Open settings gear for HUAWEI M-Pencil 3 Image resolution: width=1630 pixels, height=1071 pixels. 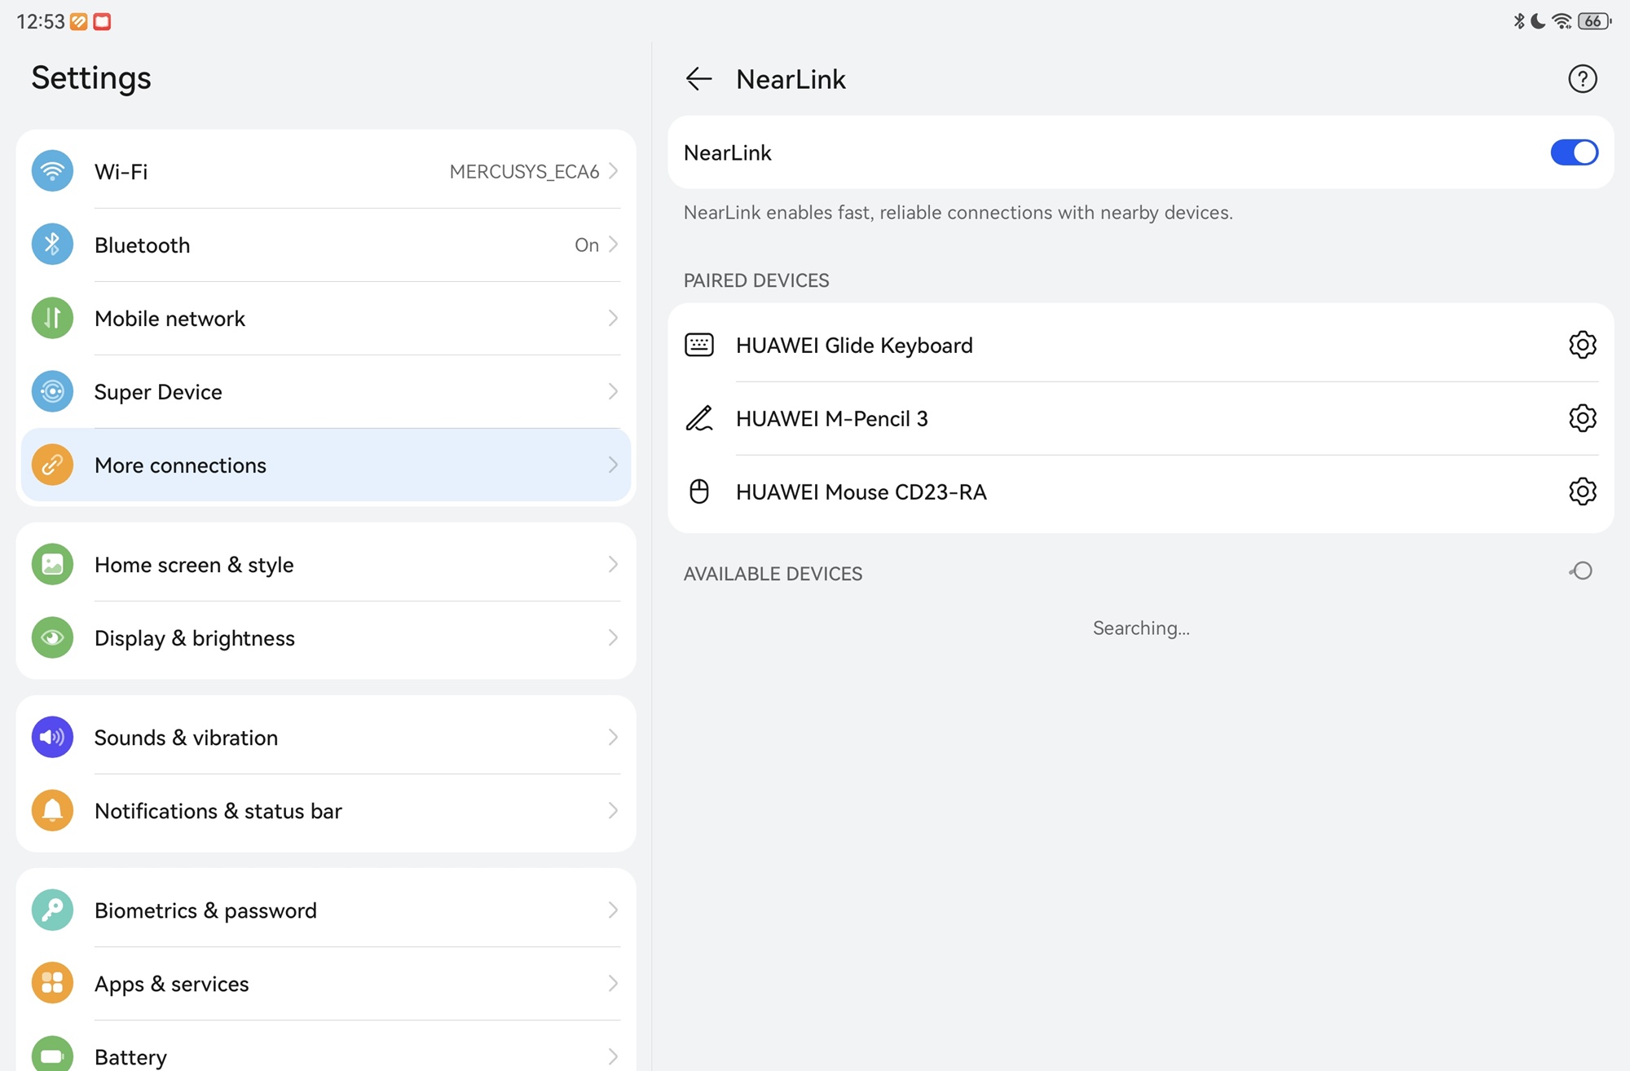(x=1582, y=418)
